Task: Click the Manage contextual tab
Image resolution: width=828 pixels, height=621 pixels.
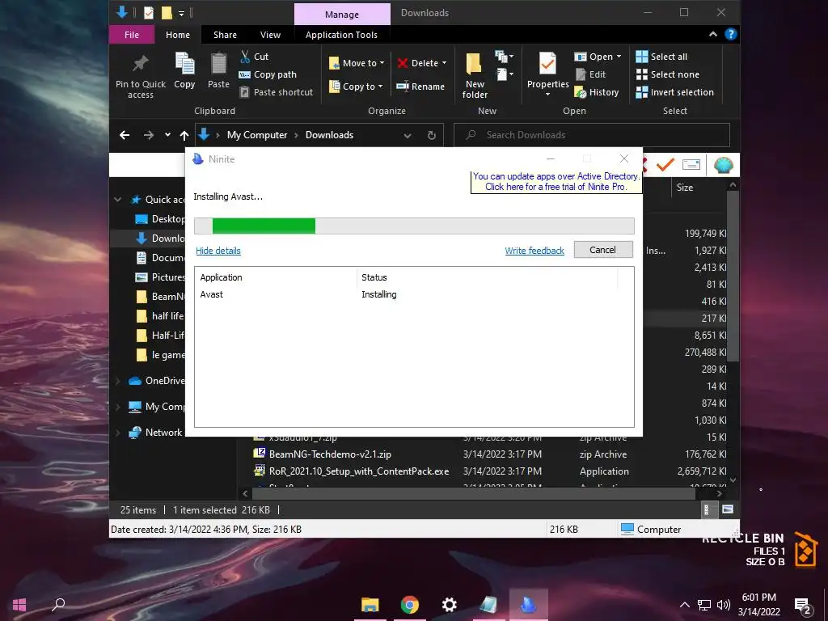Action: tap(342, 15)
